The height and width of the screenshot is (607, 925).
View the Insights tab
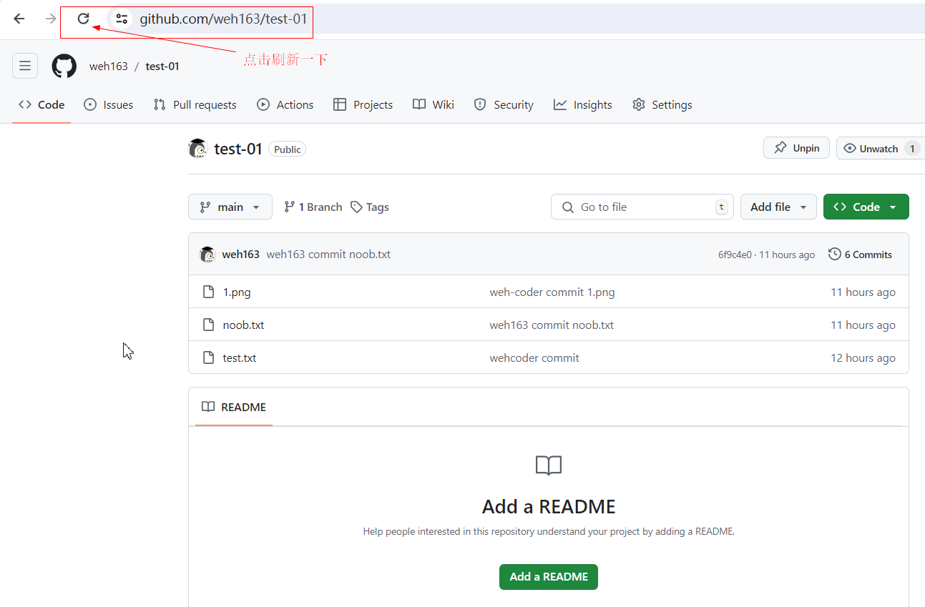583,104
